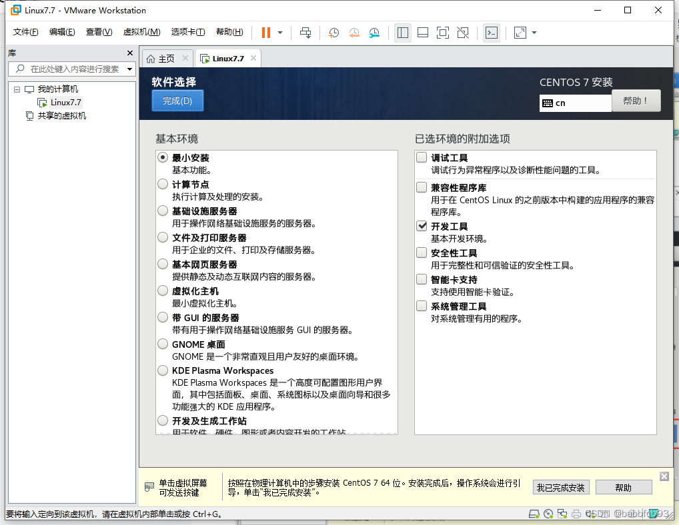This screenshot has width=679, height=525.
Task: Open the 选项卡(T) menu
Action: pos(188,32)
